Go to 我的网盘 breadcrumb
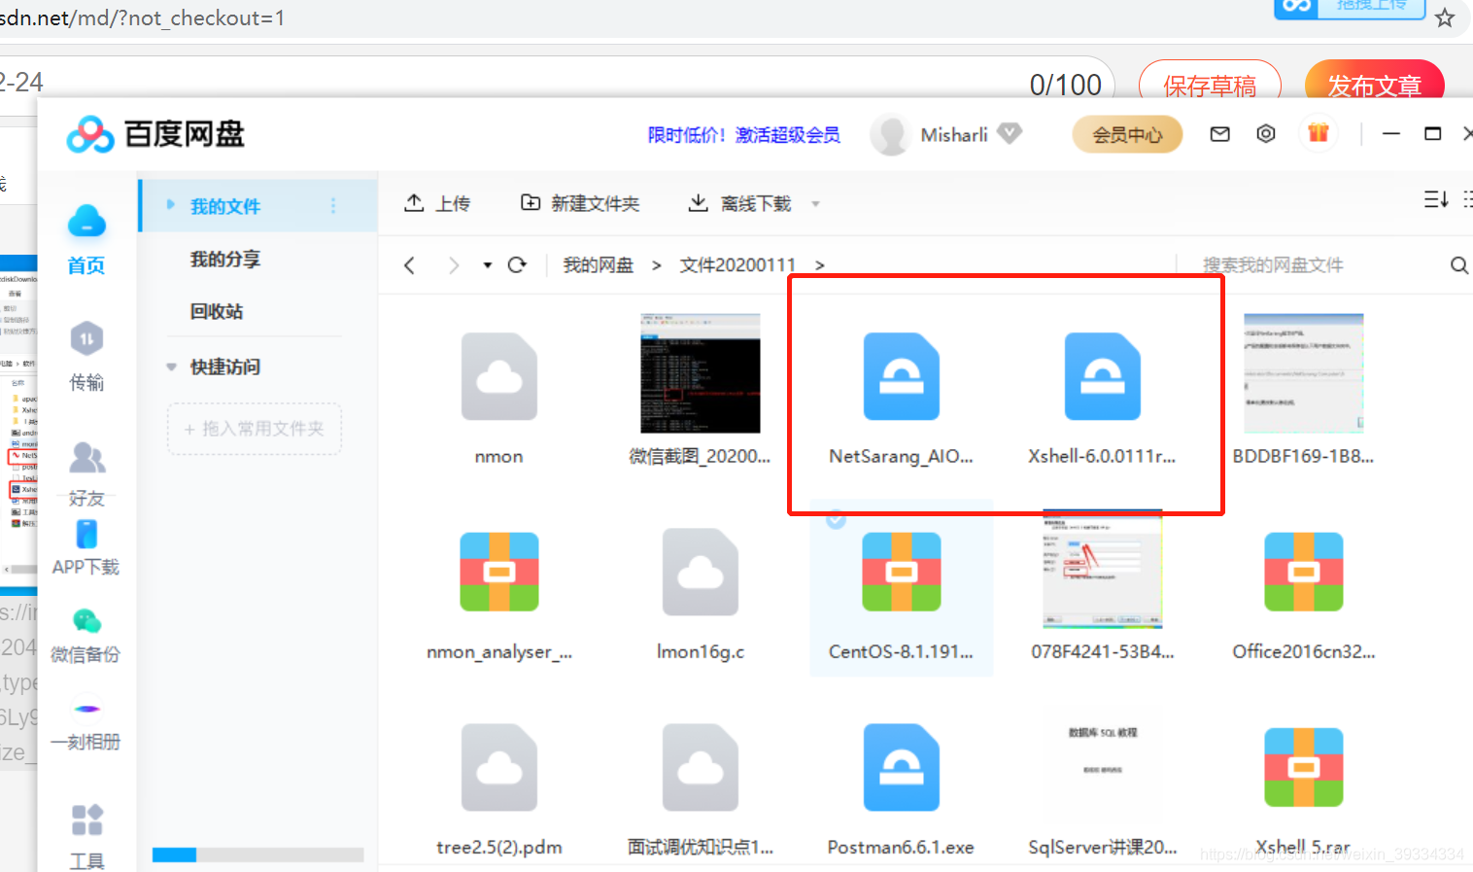This screenshot has width=1473, height=872. (599, 265)
